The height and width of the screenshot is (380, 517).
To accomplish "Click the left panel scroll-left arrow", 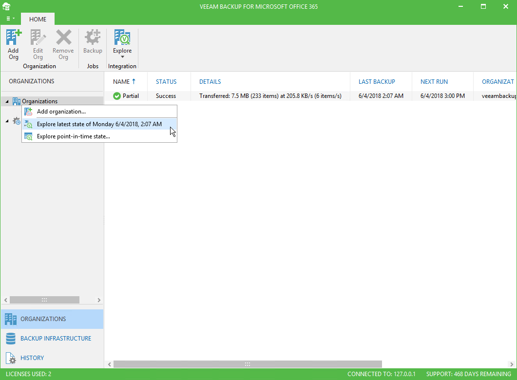I will (x=6, y=300).
